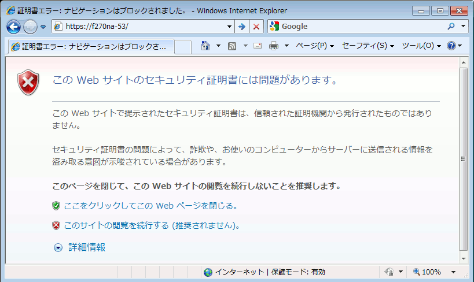Expand the Google search provider dropdown
Image resolution: width=474 pixels, height=282 pixels.
464,27
